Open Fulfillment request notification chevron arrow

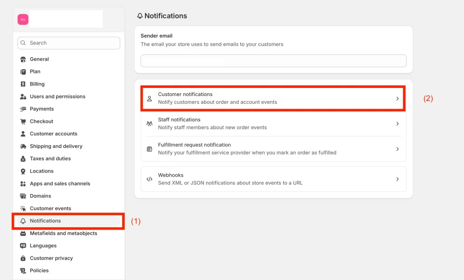point(397,149)
